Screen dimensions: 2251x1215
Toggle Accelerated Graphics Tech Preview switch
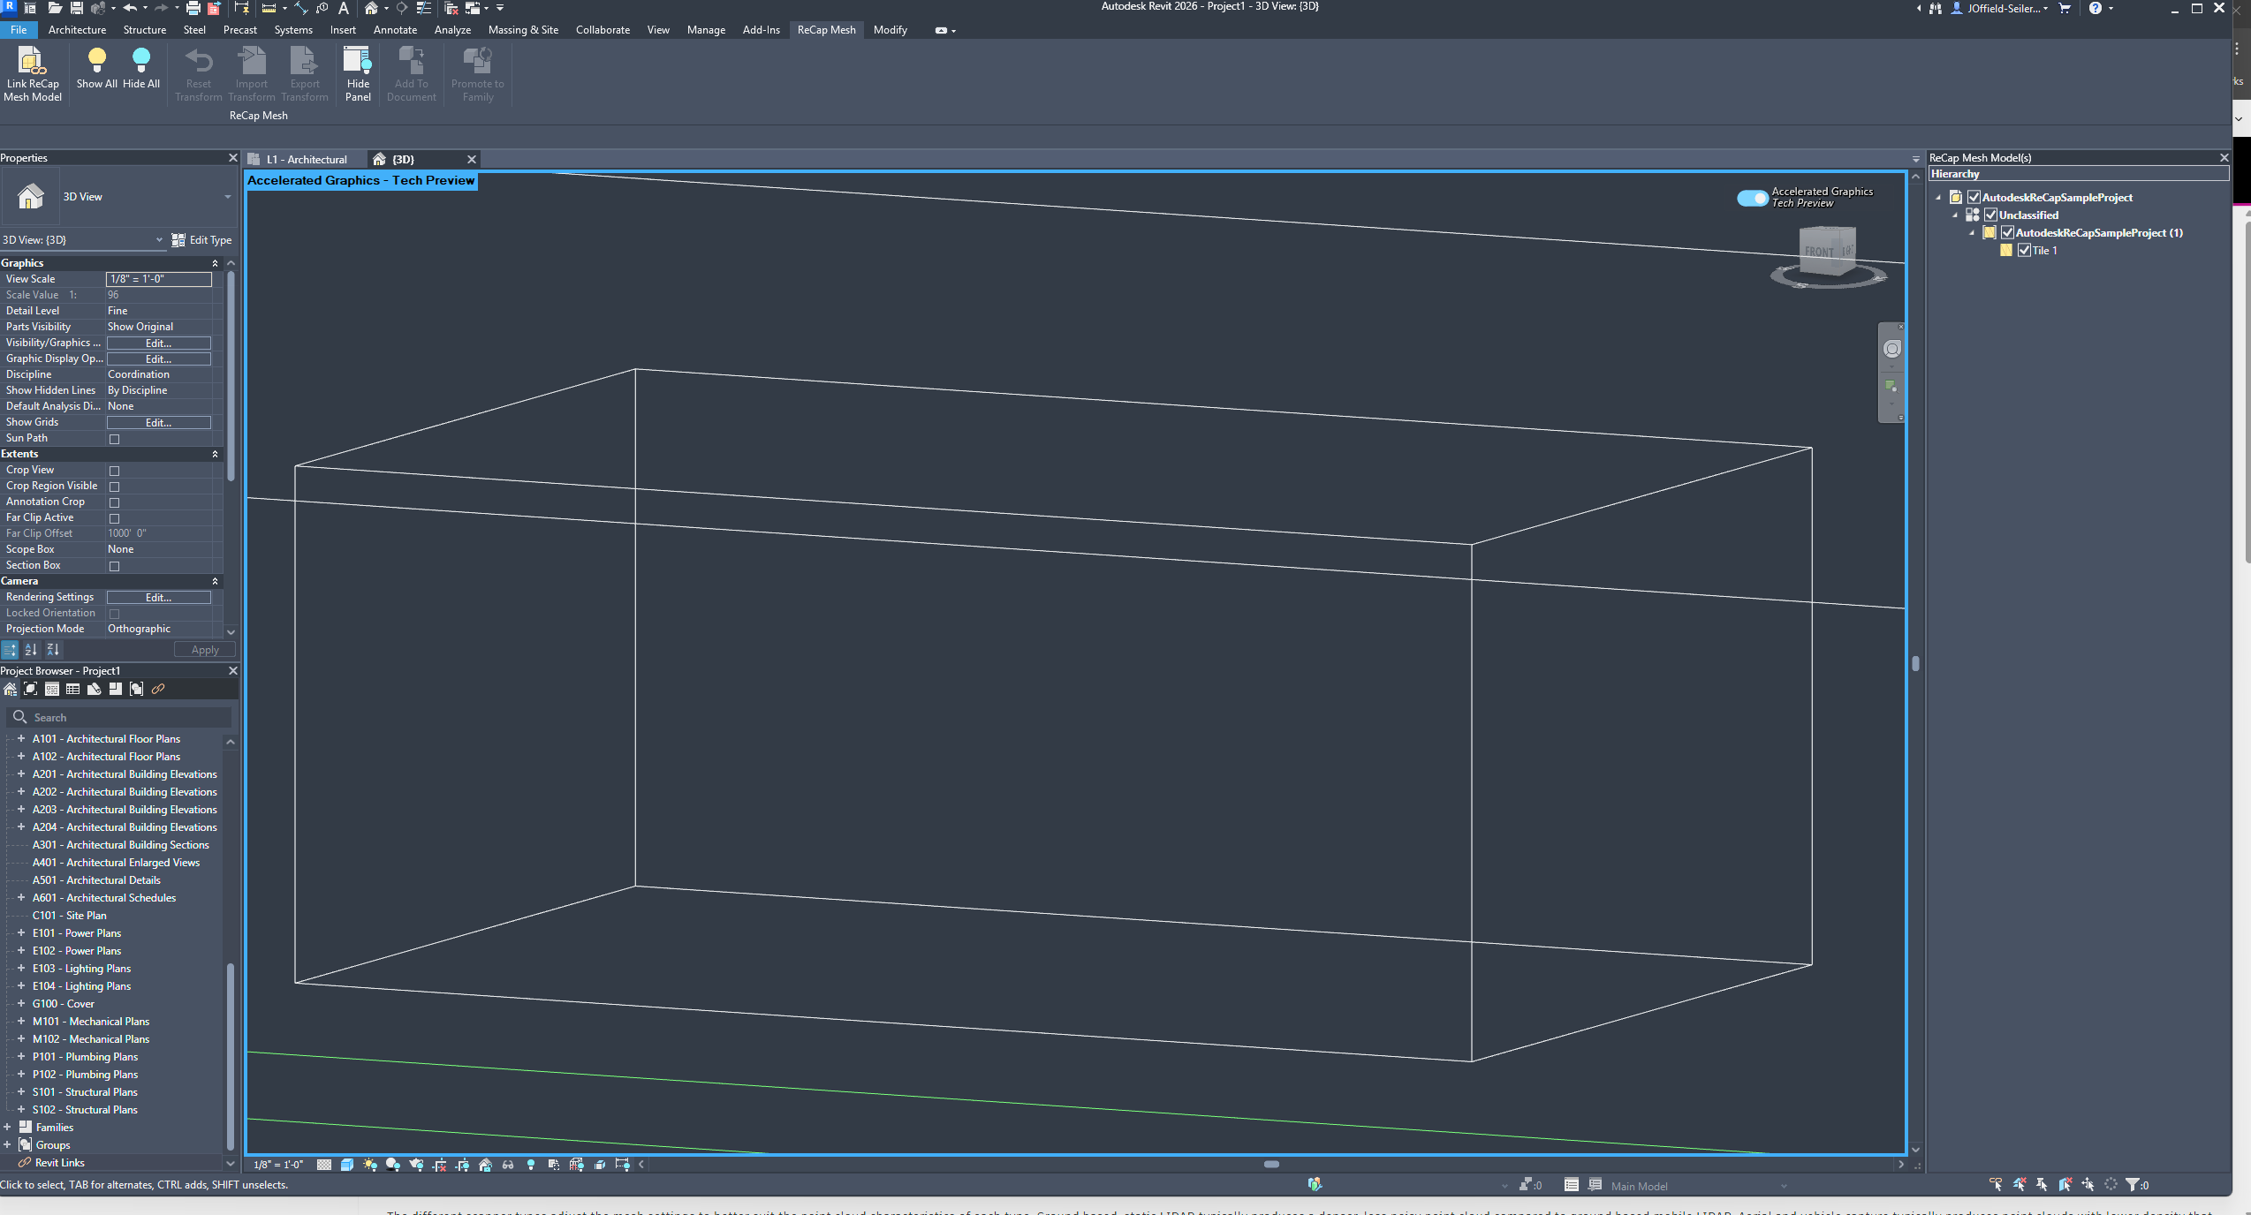pyautogui.click(x=1752, y=197)
